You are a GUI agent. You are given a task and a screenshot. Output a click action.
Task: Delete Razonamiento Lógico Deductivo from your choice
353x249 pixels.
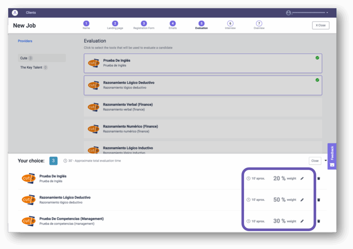[x=319, y=200]
